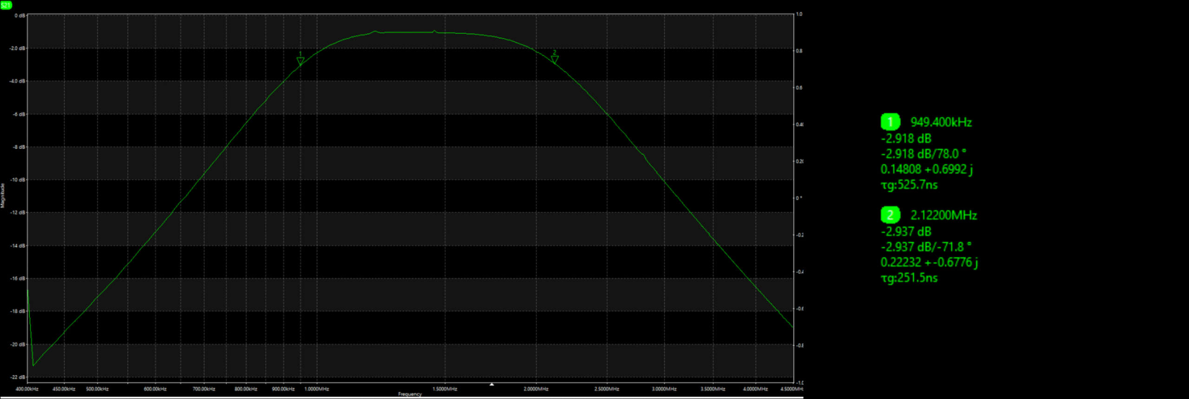1189x399 pixels.
Task: Click complex value 0.14808 +0.6992 j
Action: (x=926, y=170)
